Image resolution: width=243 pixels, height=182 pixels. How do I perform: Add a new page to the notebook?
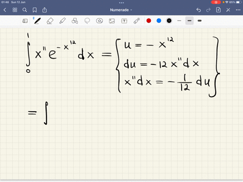[218, 10]
